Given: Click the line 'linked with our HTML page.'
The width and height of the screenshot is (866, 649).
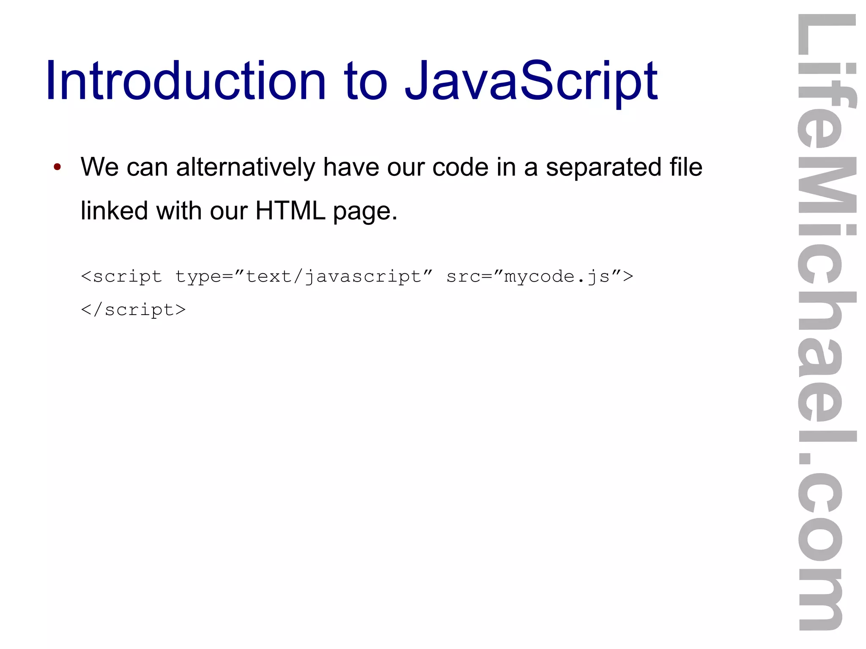Looking at the screenshot, I should 239,211.
